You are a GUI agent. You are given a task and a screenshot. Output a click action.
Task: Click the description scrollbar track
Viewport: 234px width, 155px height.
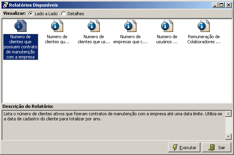coord(228,125)
